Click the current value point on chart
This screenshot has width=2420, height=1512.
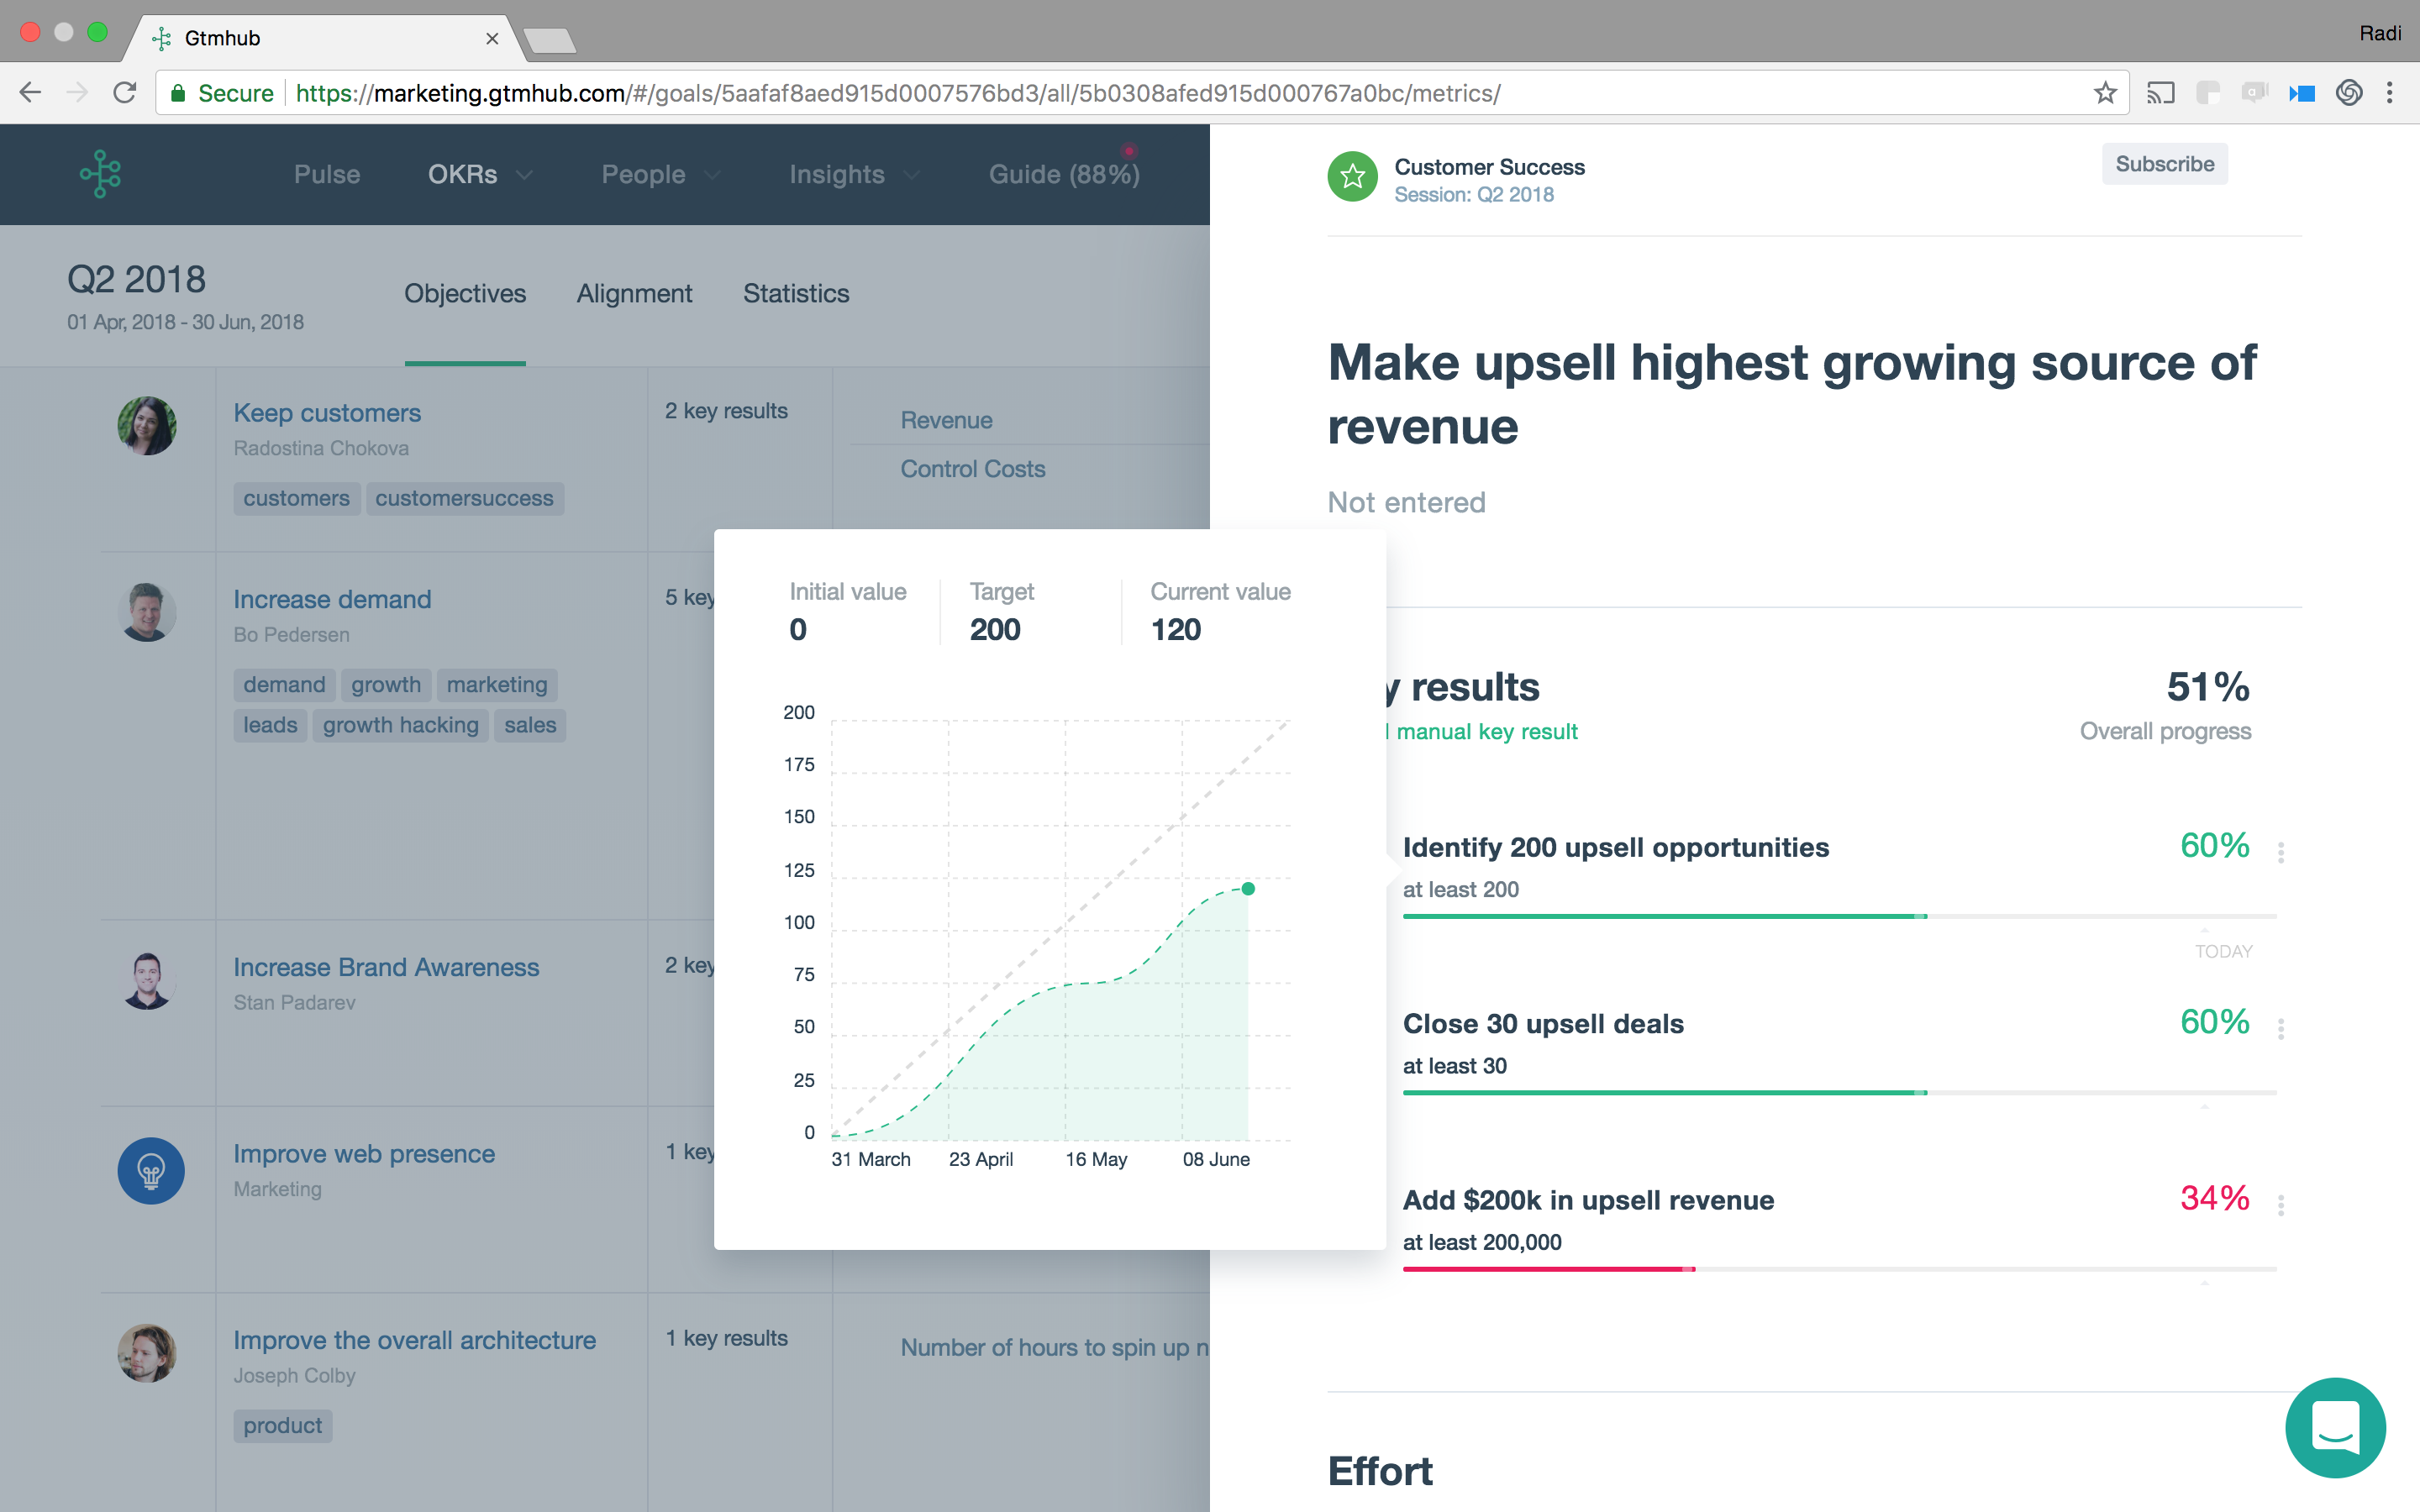click(1248, 888)
